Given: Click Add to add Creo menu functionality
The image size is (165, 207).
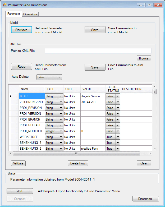Looking at the screenshot, I should (x=20, y=191).
